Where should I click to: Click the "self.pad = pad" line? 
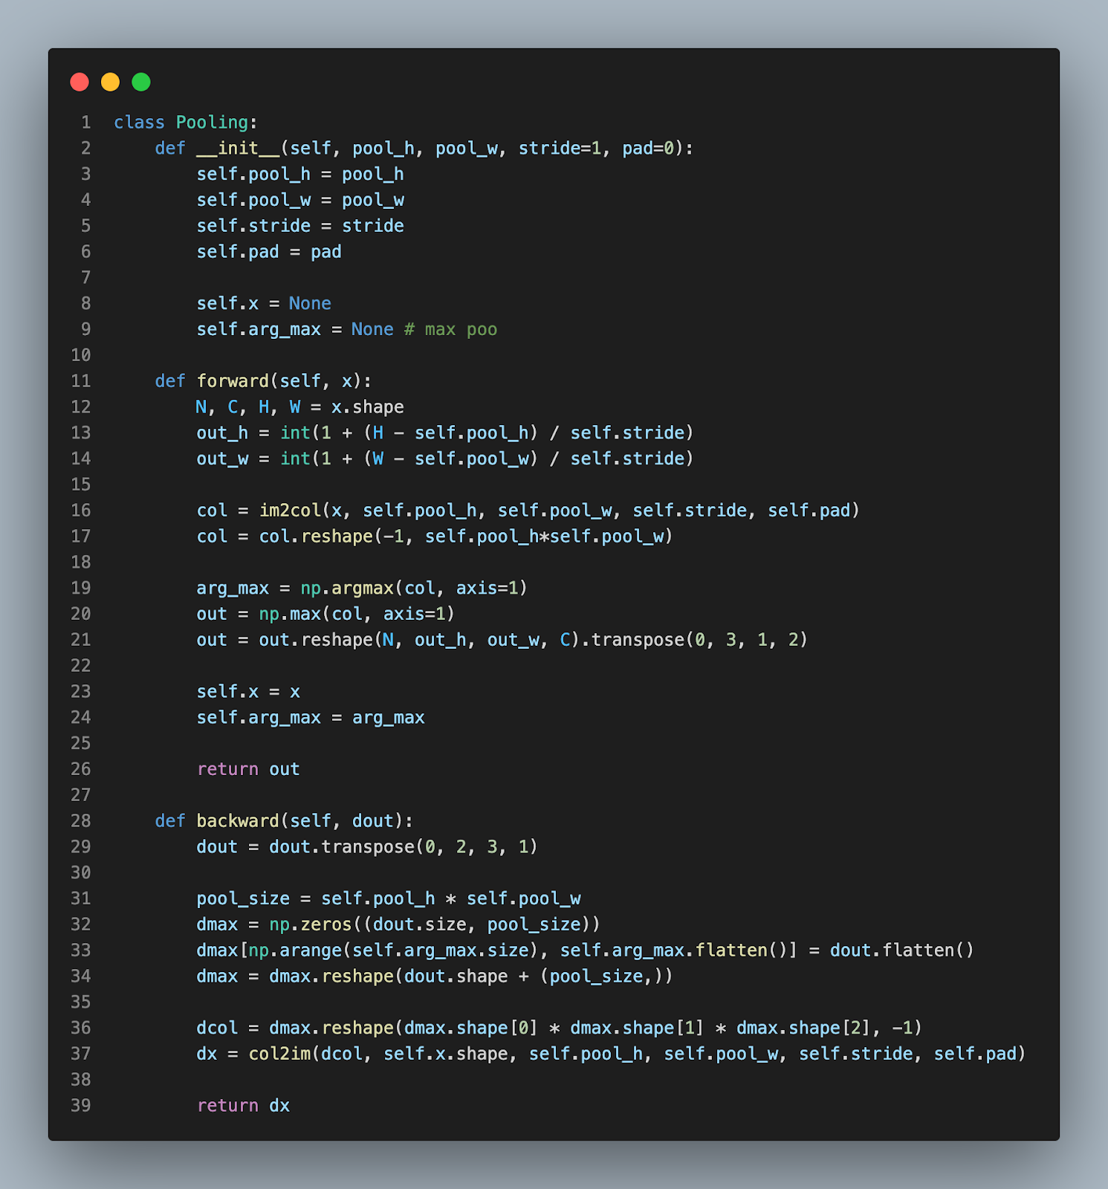(269, 252)
